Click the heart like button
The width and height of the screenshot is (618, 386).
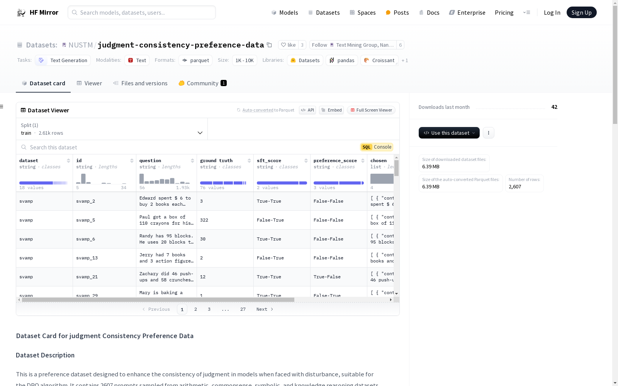tap(288, 45)
